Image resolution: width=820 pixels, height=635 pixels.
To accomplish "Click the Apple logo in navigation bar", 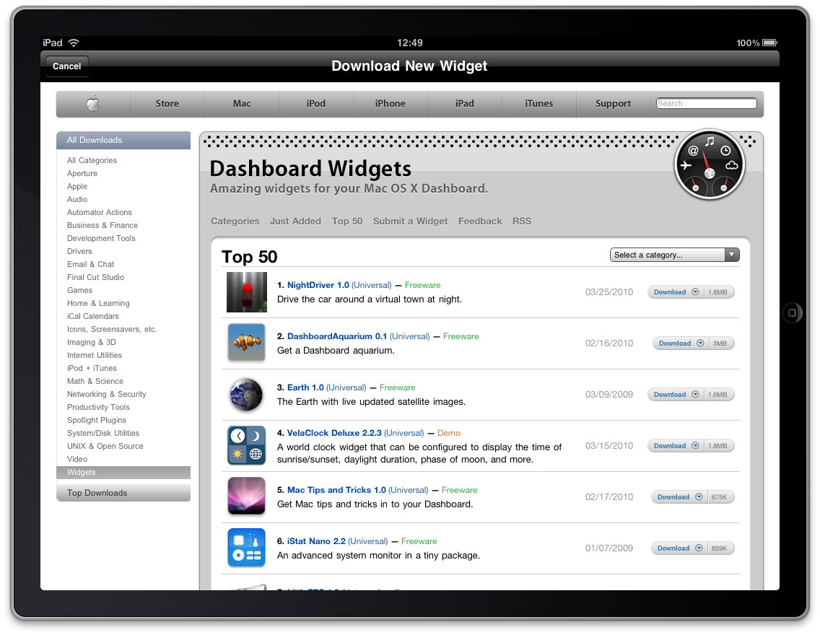I will 93,104.
